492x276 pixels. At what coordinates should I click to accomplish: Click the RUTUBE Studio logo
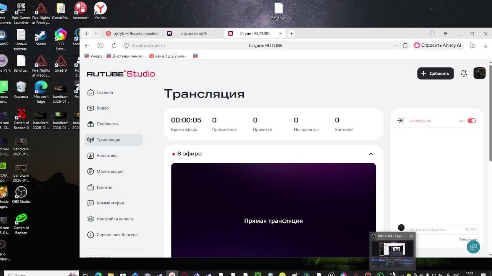tap(121, 74)
